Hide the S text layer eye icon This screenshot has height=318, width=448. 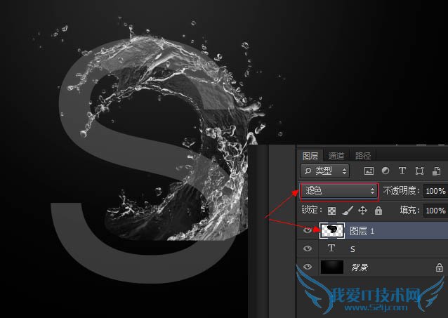308,249
